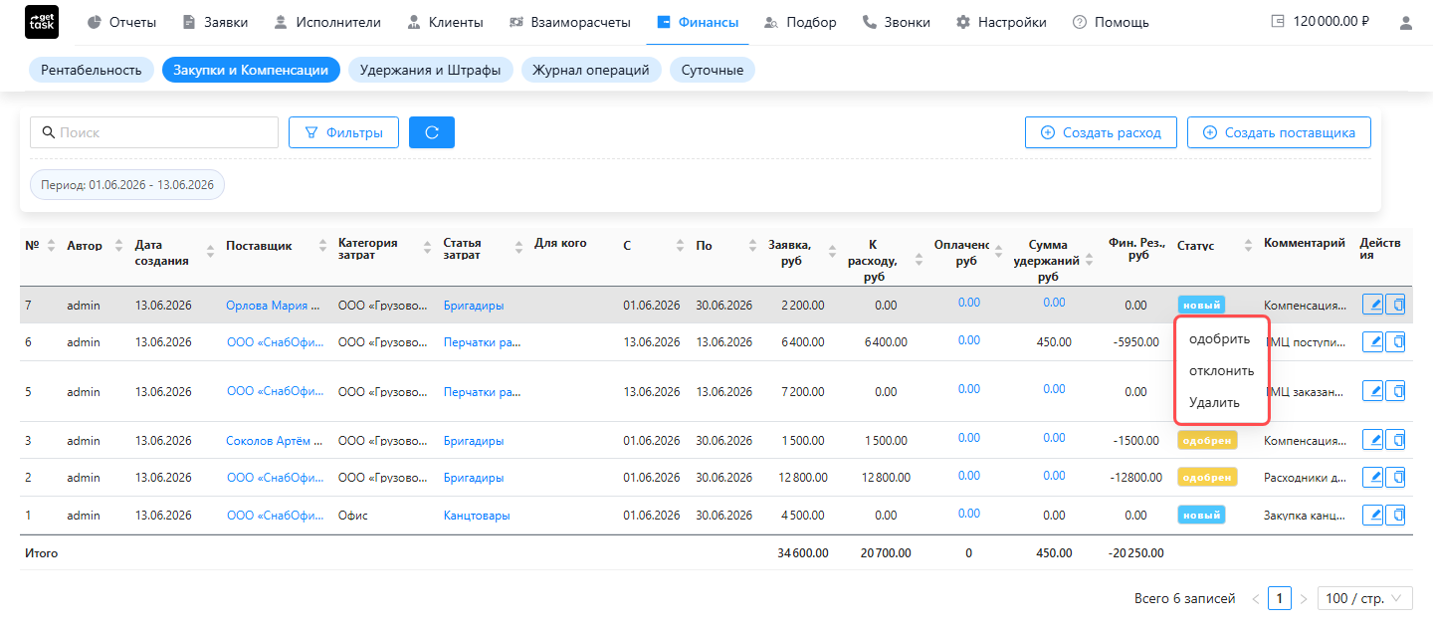Switch to Суточные tab
Screen dimensions: 1433x630
tap(713, 70)
